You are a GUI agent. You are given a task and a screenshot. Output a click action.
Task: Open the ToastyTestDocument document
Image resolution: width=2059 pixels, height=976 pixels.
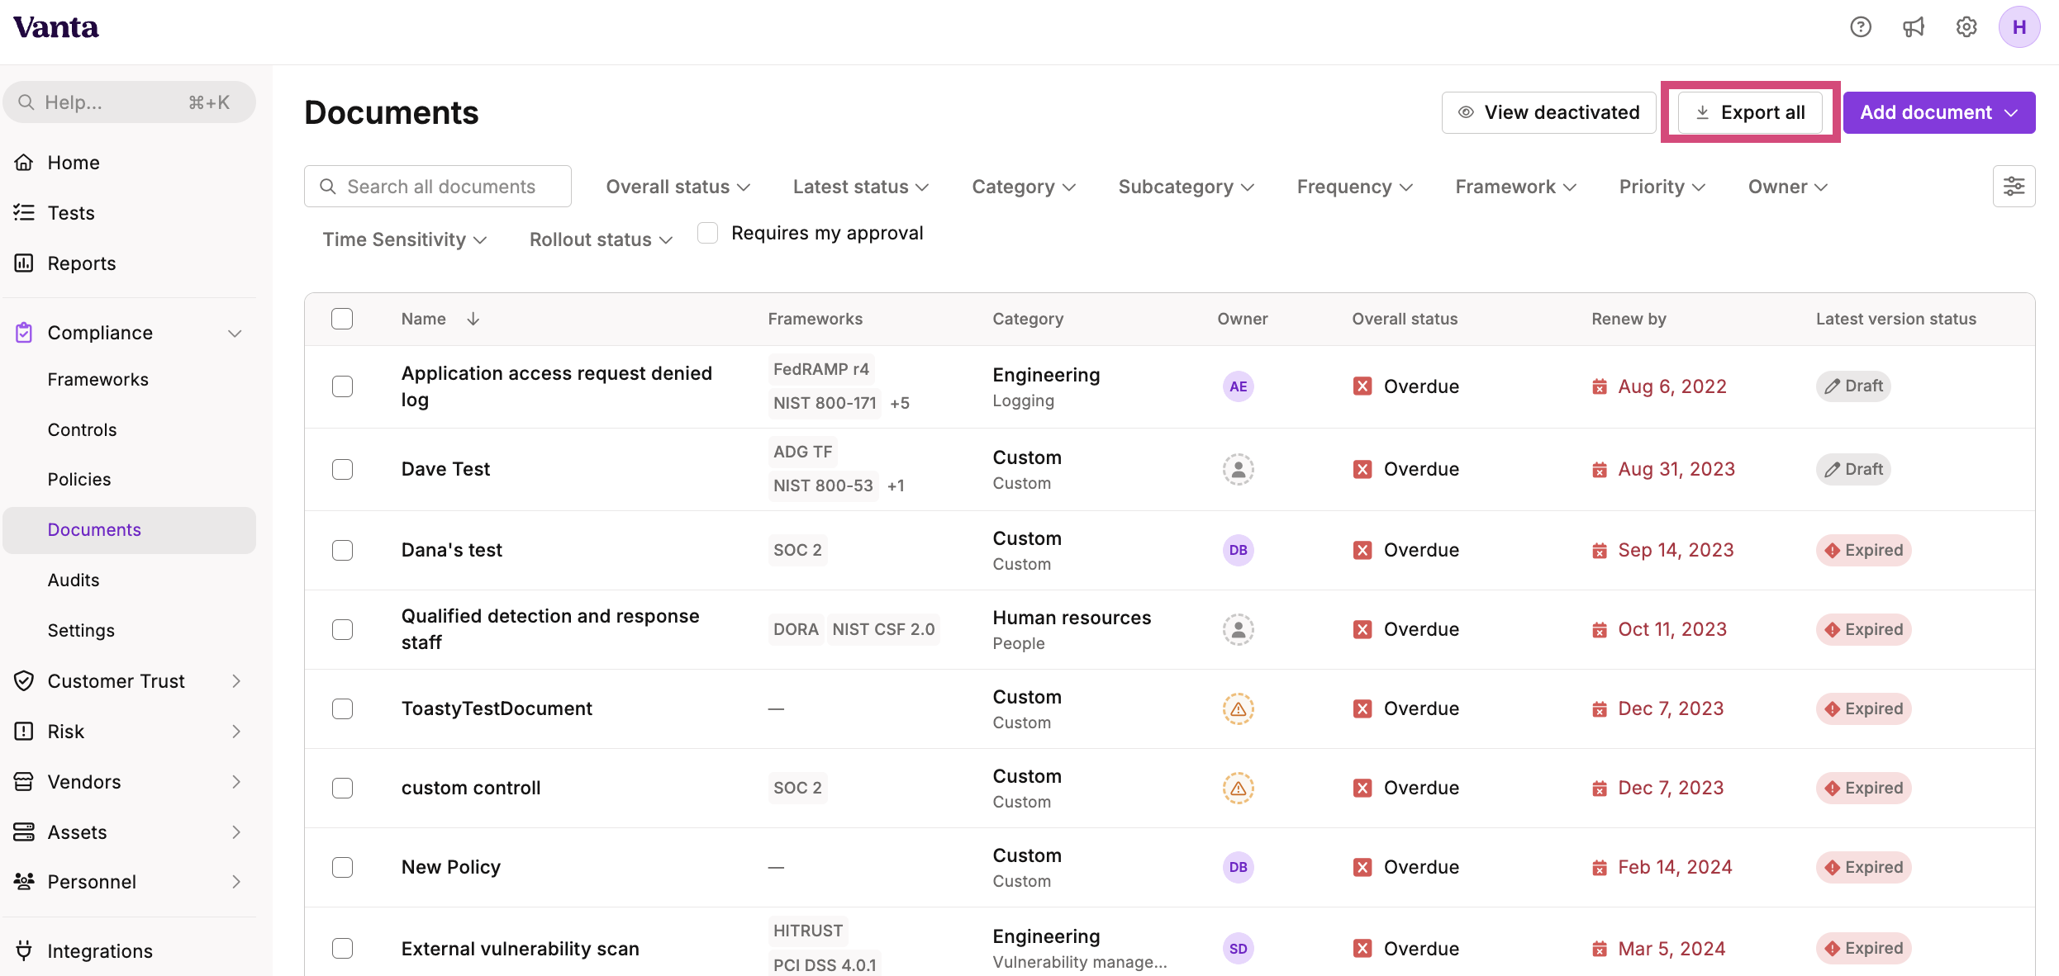[x=497, y=708]
